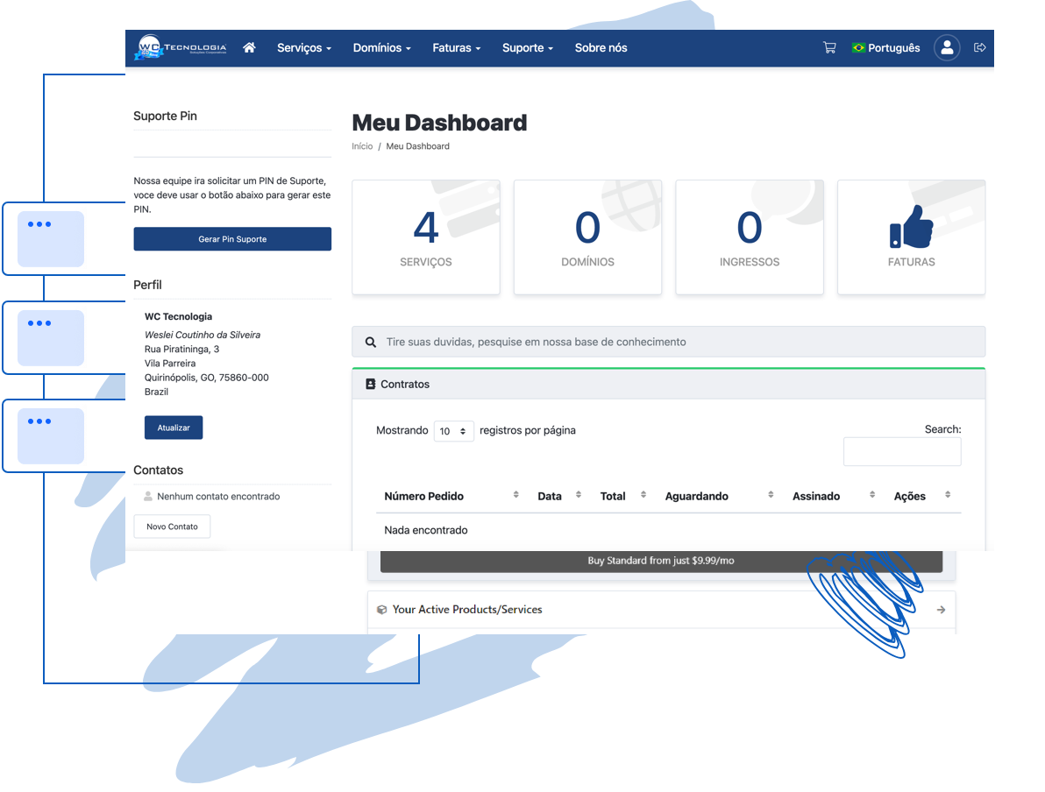
Task: Click the home icon in navbar
Action: [x=249, y=48]
